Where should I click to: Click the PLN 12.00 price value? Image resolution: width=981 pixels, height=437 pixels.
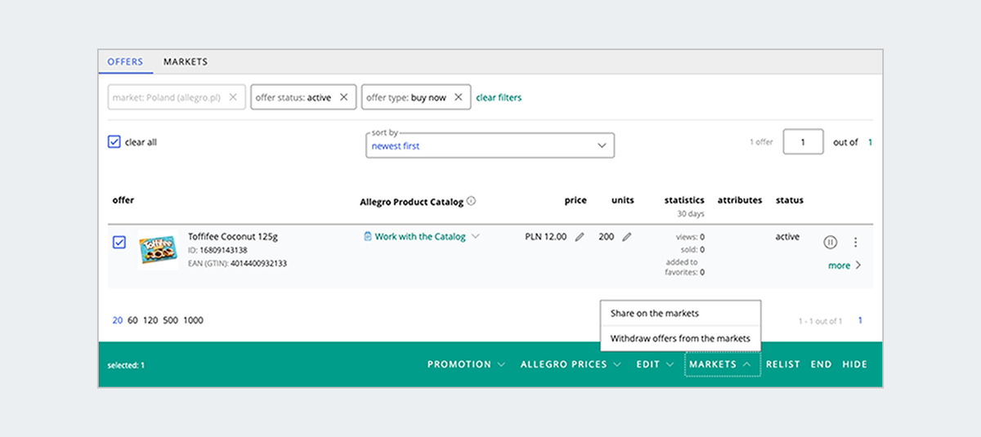pos(545,237)
